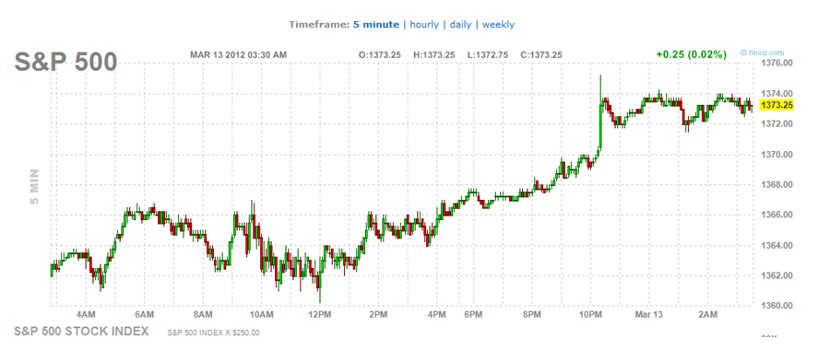Click the O:1373.25 open value
Image resolution: width=818 pixels, height=361 pixels.
(x=379, y=54)
